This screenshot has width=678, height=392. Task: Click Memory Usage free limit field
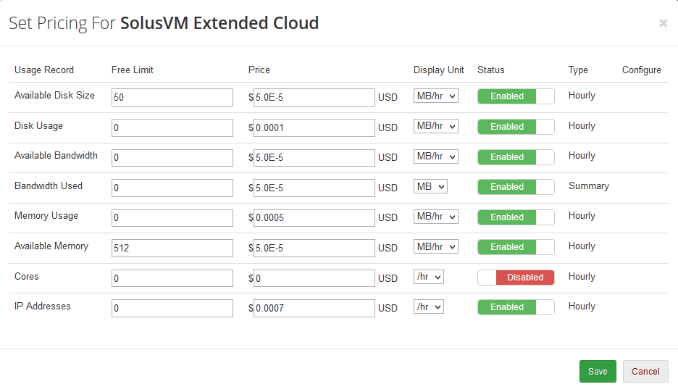pos(172,217)
